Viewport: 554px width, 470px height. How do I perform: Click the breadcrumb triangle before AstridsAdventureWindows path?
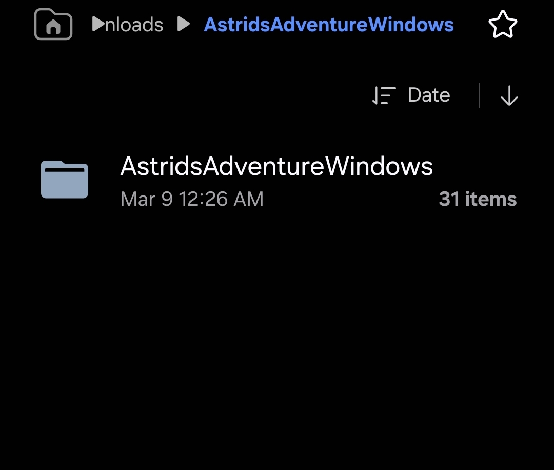(x=184, y=24)
